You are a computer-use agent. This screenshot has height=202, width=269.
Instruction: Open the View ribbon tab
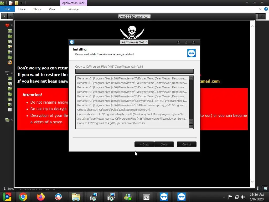[x=52, y=9]
